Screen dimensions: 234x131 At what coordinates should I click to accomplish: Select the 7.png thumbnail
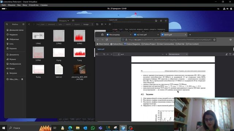(79, 52)
